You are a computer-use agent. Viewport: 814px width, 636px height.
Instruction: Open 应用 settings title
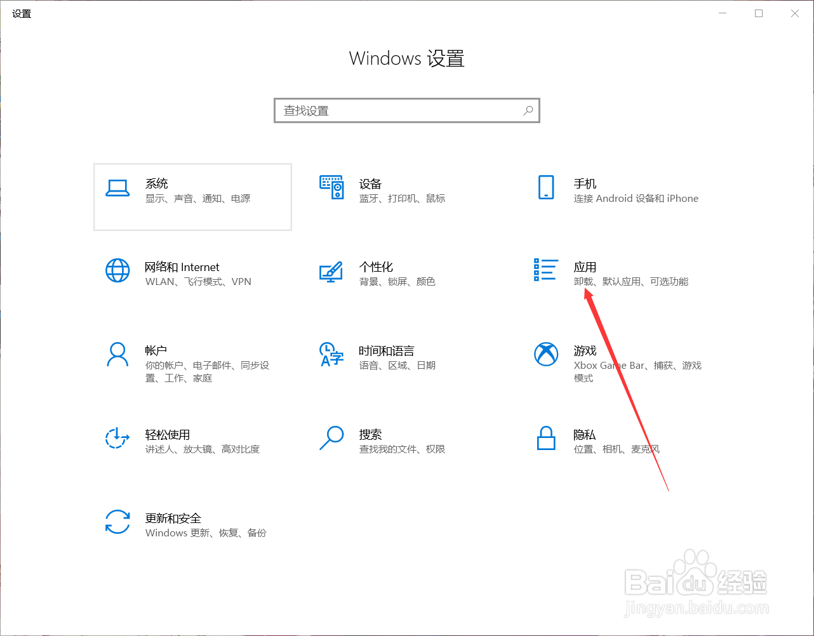pyautogui.click(x=585, y=267)
